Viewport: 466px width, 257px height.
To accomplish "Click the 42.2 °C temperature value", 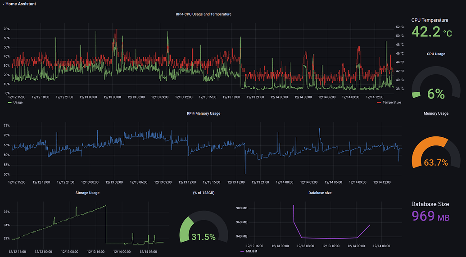I will click(x=431, y=32).
